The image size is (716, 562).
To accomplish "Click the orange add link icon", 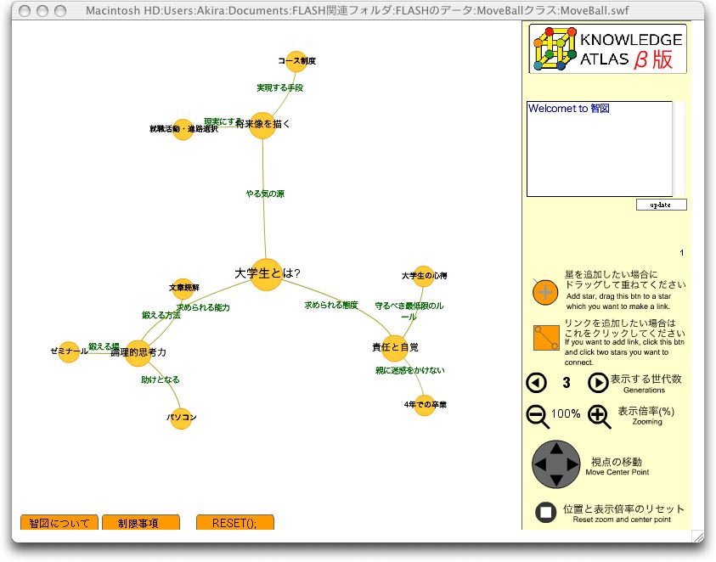I will point(544,337).
